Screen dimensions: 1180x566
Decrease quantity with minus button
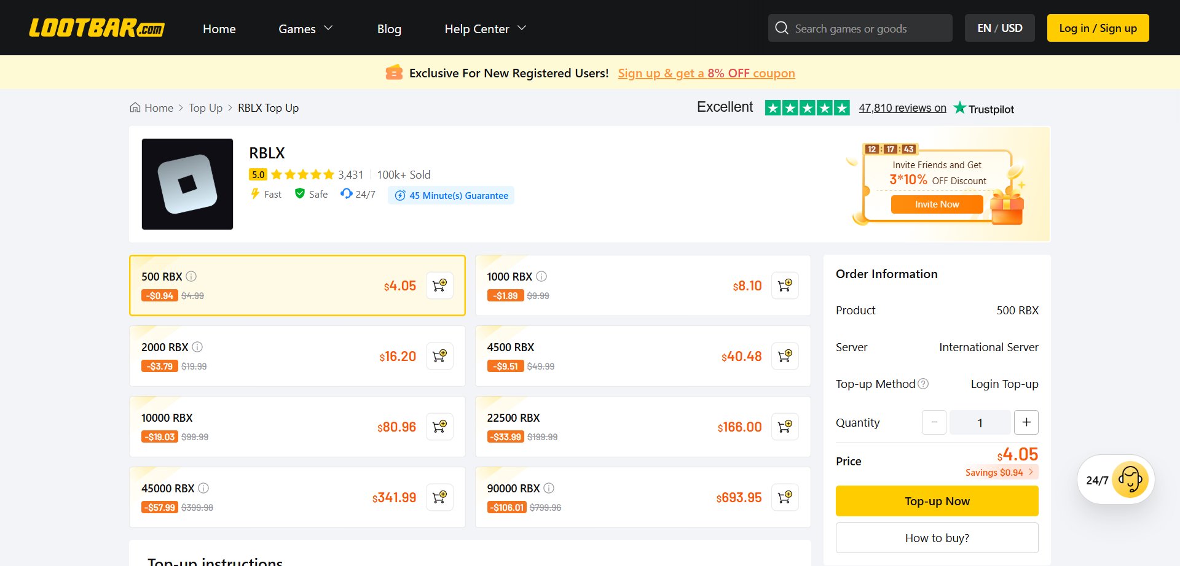tap(934, 422)
